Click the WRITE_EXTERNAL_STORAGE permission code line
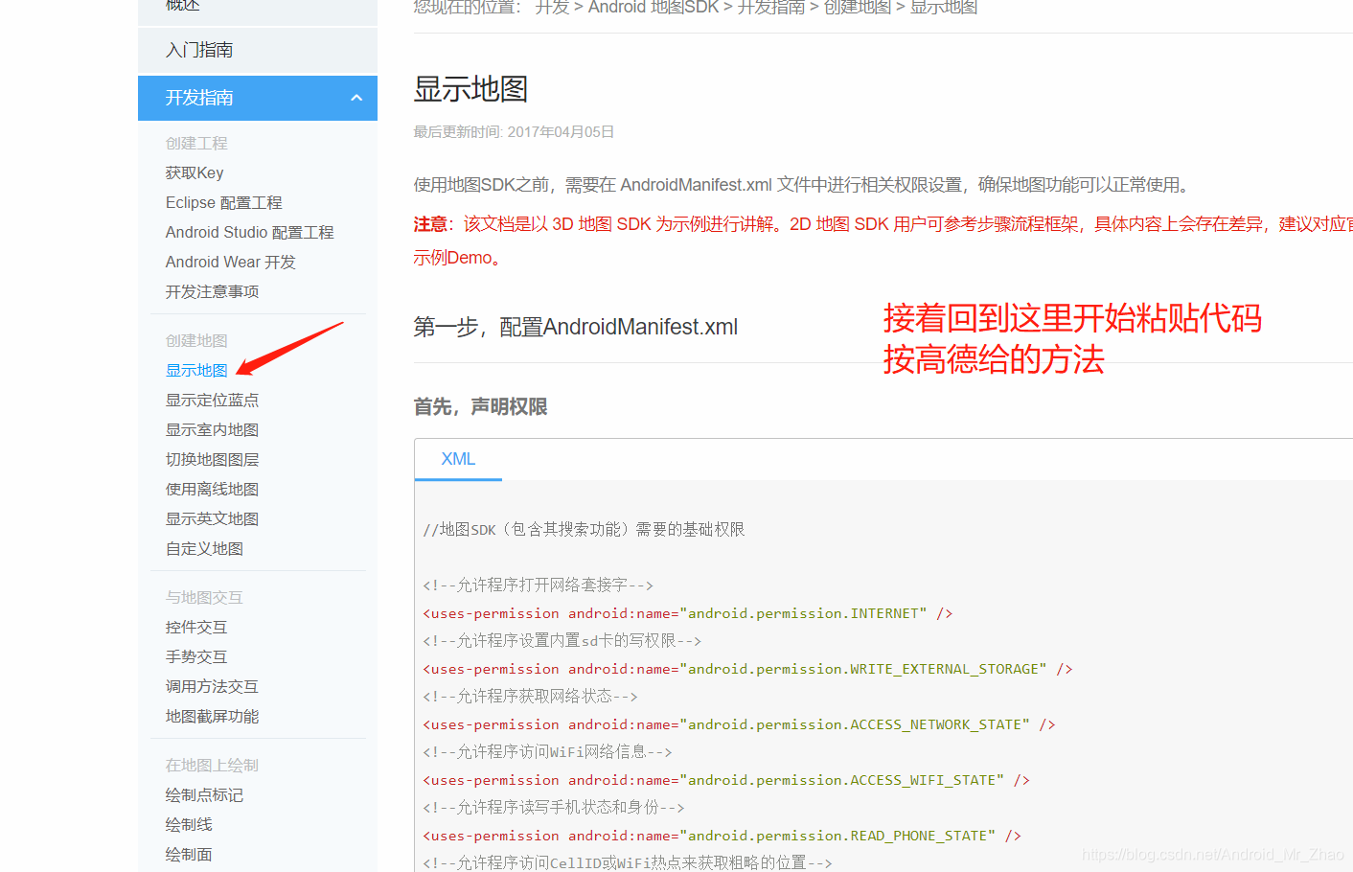 coord(747,669)
